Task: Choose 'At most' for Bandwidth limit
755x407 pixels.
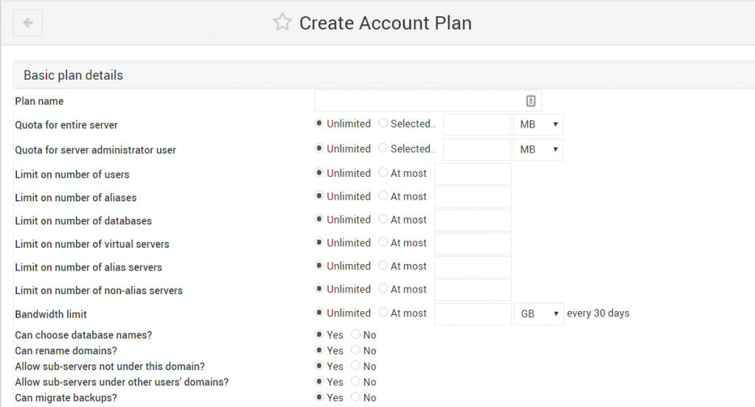Action: pyautogui.click(x=383, y=312)
